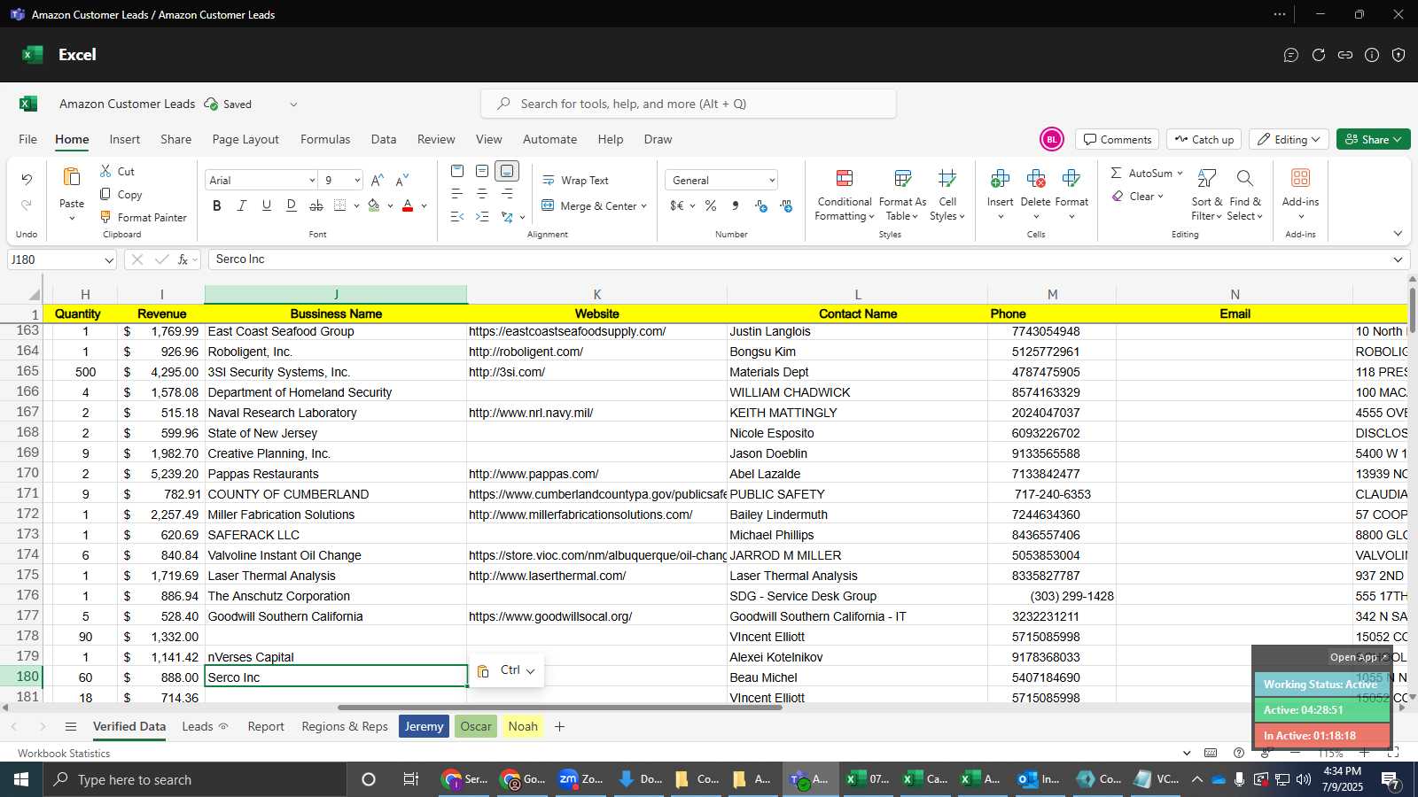
Task: Open the Page Layout ribbon tab
Action: [x=245, y=139]
